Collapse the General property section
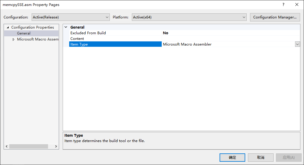This screenshot has width=304, height=165. pyautogui.click(x=66, y=27)
